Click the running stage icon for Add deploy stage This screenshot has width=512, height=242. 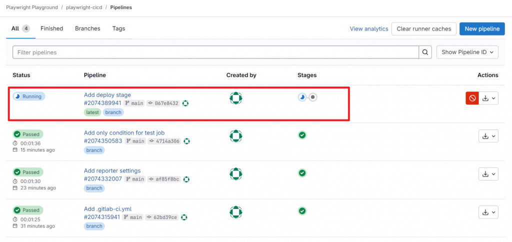click(302, 97)
